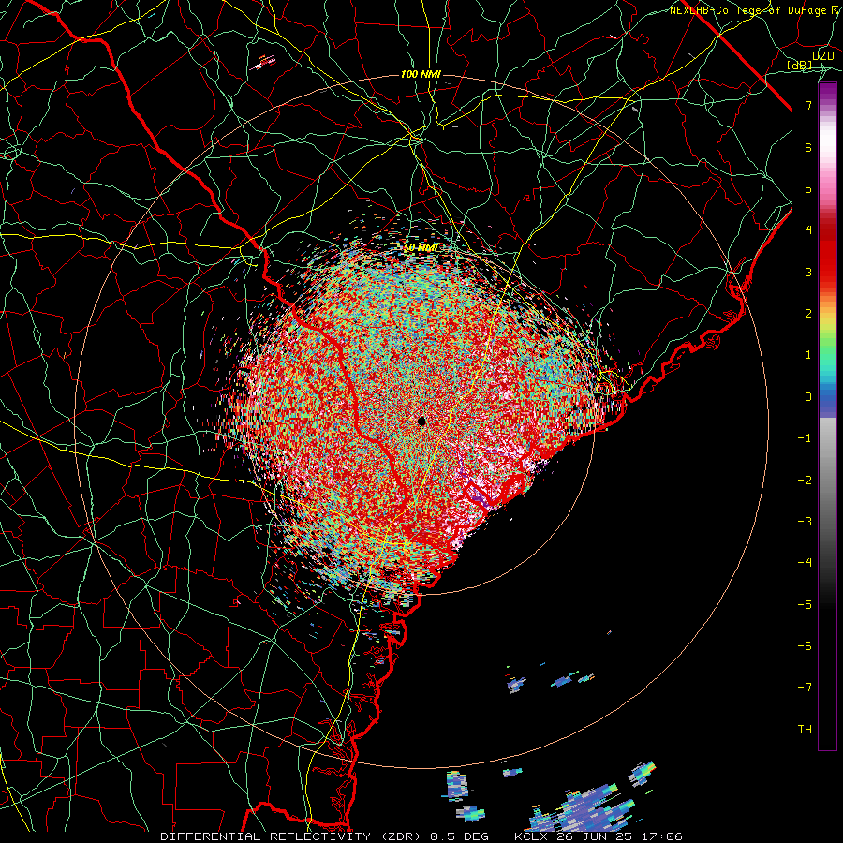Click the "-2" value on the scale

805,481
